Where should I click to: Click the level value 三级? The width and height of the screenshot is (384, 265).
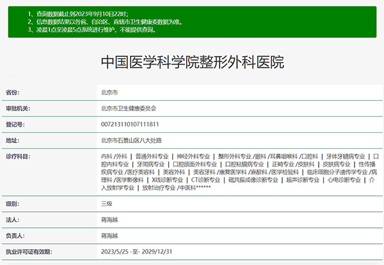(x=107, y=204)
